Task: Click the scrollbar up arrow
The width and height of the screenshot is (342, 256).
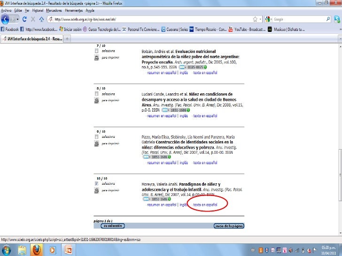Action: [340, 46]
